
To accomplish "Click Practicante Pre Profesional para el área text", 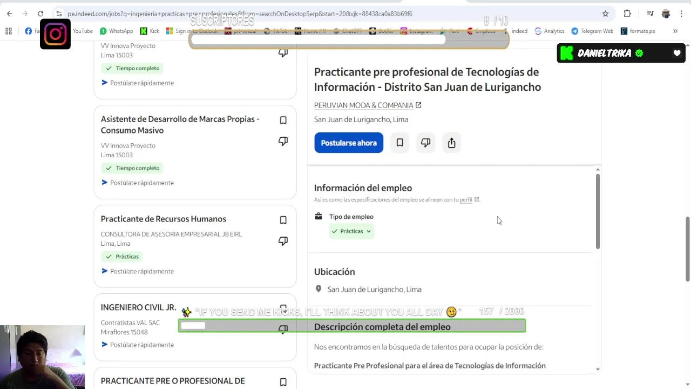I will point(430,366).
